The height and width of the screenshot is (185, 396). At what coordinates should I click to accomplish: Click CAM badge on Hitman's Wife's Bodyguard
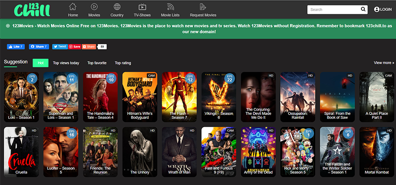[152, 76]
